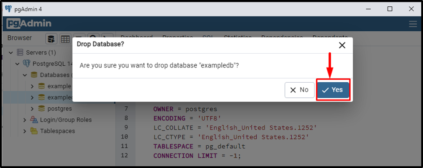Screen dimensions: 423x168
Task: Expand the Login/Group Roles node
Action: (25, 120)
